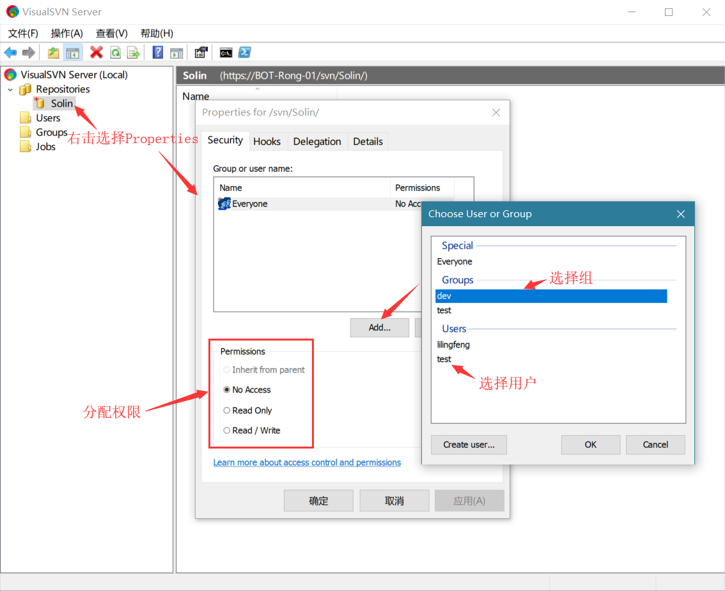Click the Users folder icon in tree
This screenshot has width=725, height=591.
click(x=26, y=118)
